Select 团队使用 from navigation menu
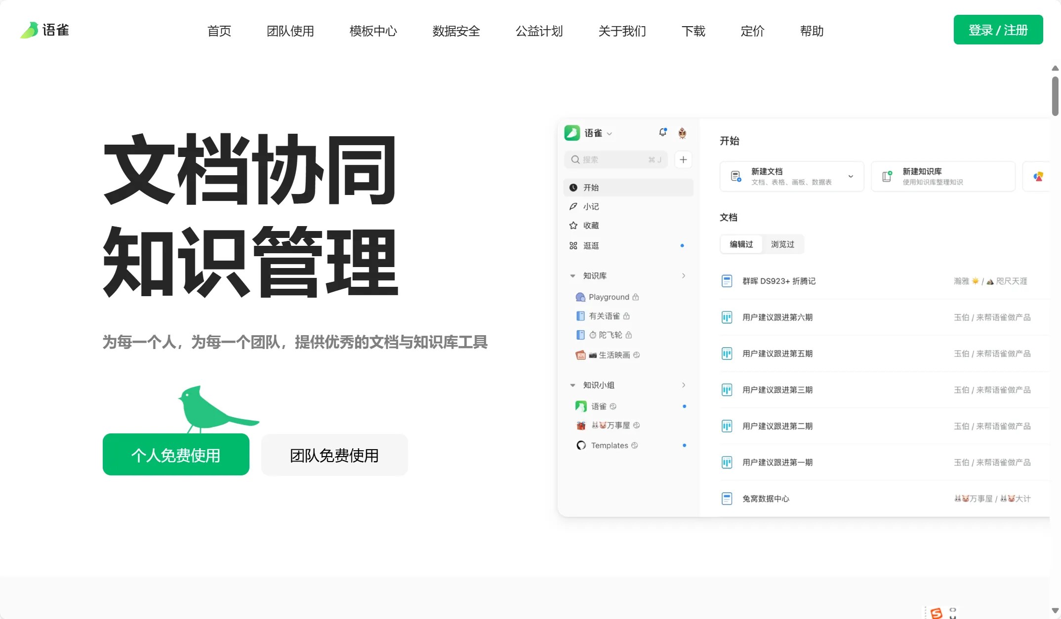This screenshot has width=1061, height=619. coord(290,30)
